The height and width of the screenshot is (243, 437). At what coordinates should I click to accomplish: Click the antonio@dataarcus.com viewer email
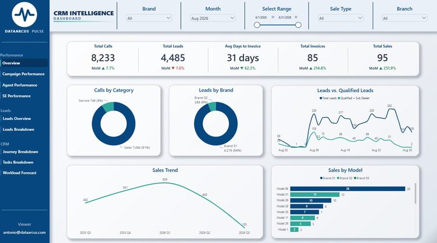point(24,232)
